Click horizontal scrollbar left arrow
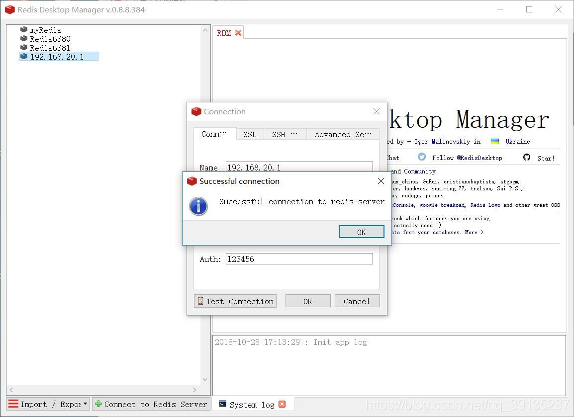 tap(11, 390)
